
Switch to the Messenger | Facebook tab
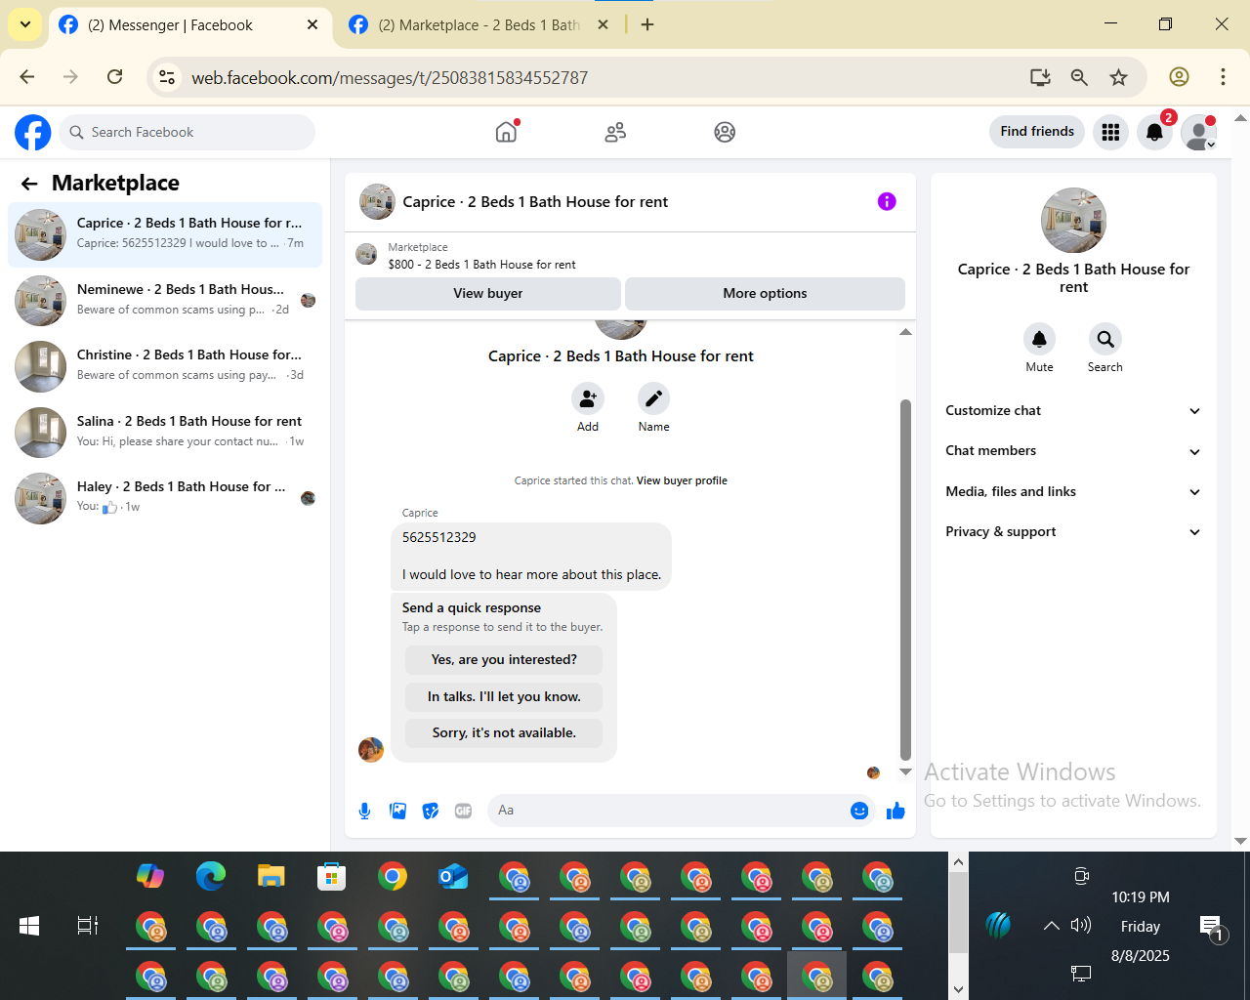pyautogui.click(x=188, y=25)
